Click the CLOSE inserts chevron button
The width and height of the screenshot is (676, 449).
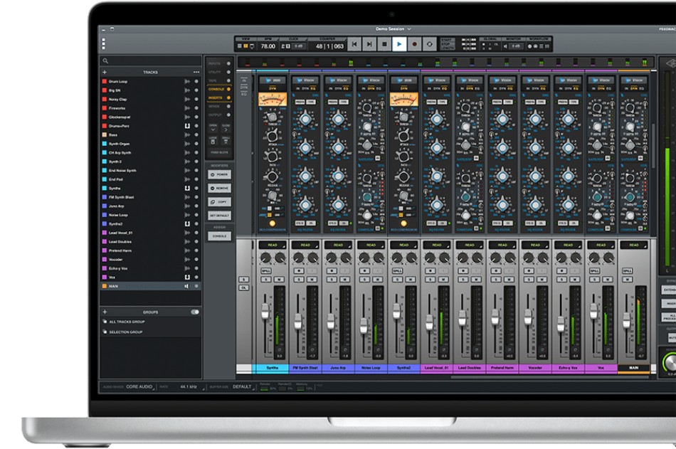[226, 130]
